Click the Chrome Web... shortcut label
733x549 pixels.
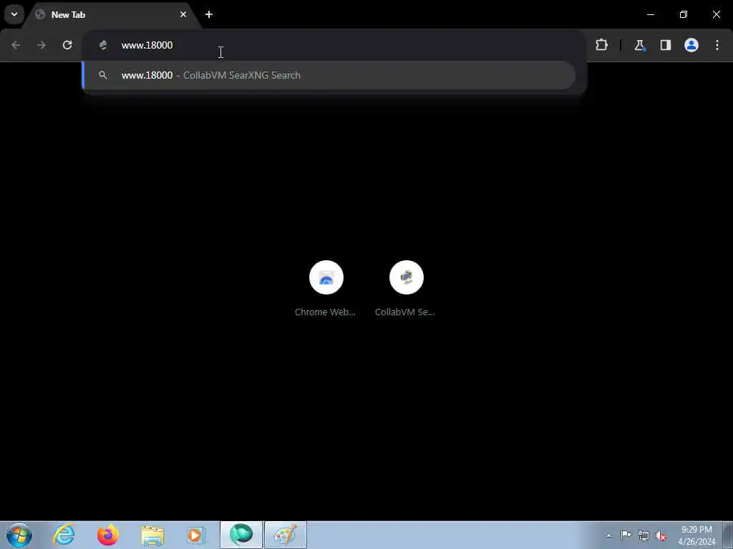click(326, 312)
